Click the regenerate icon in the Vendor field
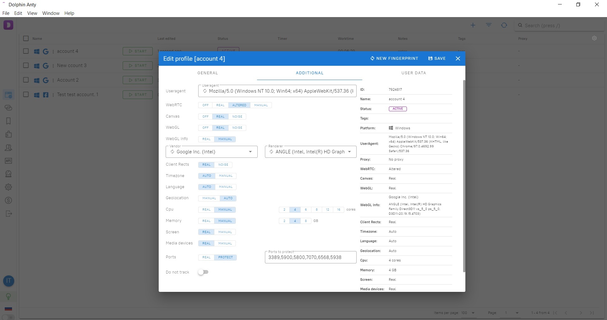Screen dimensions: 607x320 click(172, 152)
